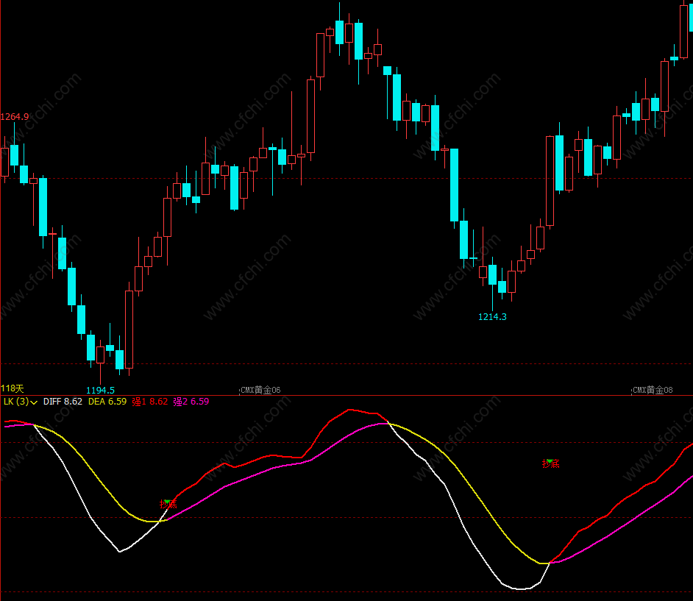Click the 118天 period label
The height and width of the screenshot is (601, 693).
tap(13, 388)
